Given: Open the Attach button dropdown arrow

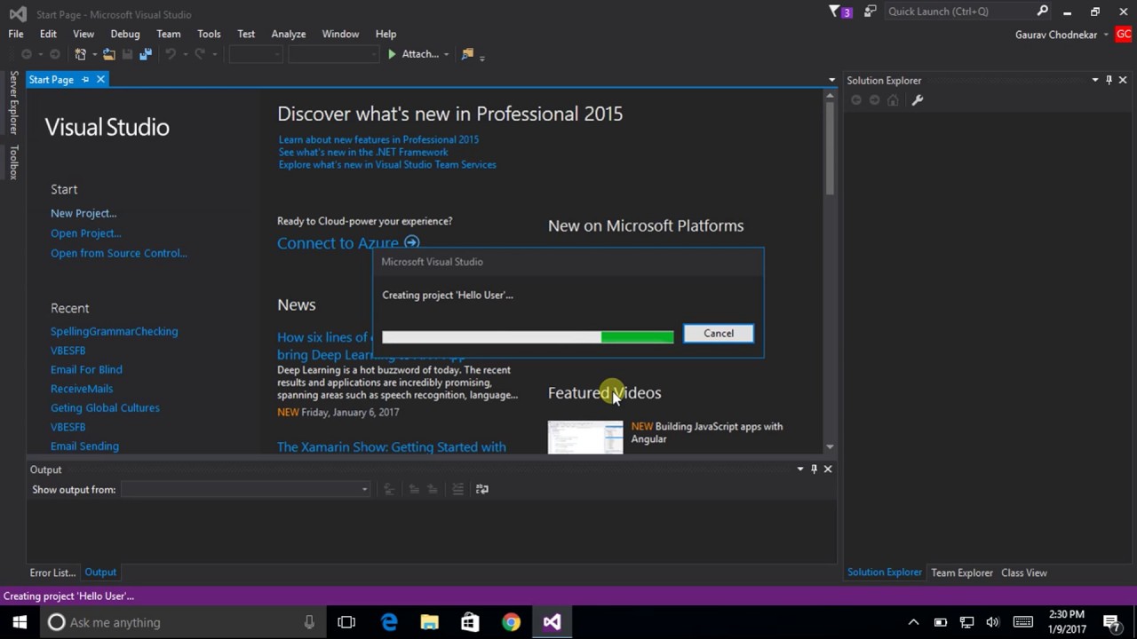Looking at the screenshot, I should pos(446,54).
